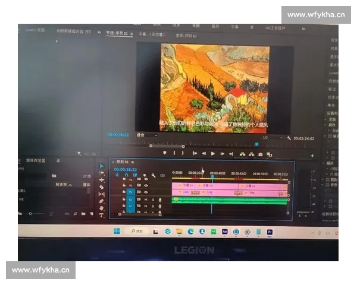This screenshot has width=357, height=285.
Task: Toggle nest sequence insert option
Action: click(117, 175)
